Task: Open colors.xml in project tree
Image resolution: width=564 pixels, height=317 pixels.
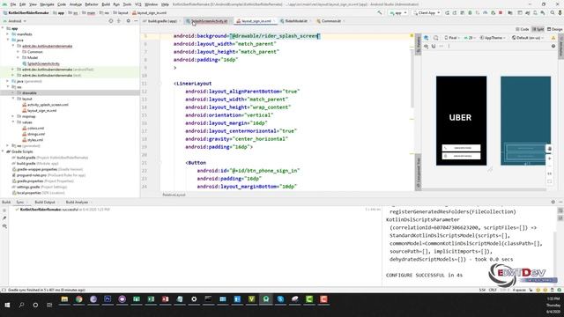Action: (35, 128)
